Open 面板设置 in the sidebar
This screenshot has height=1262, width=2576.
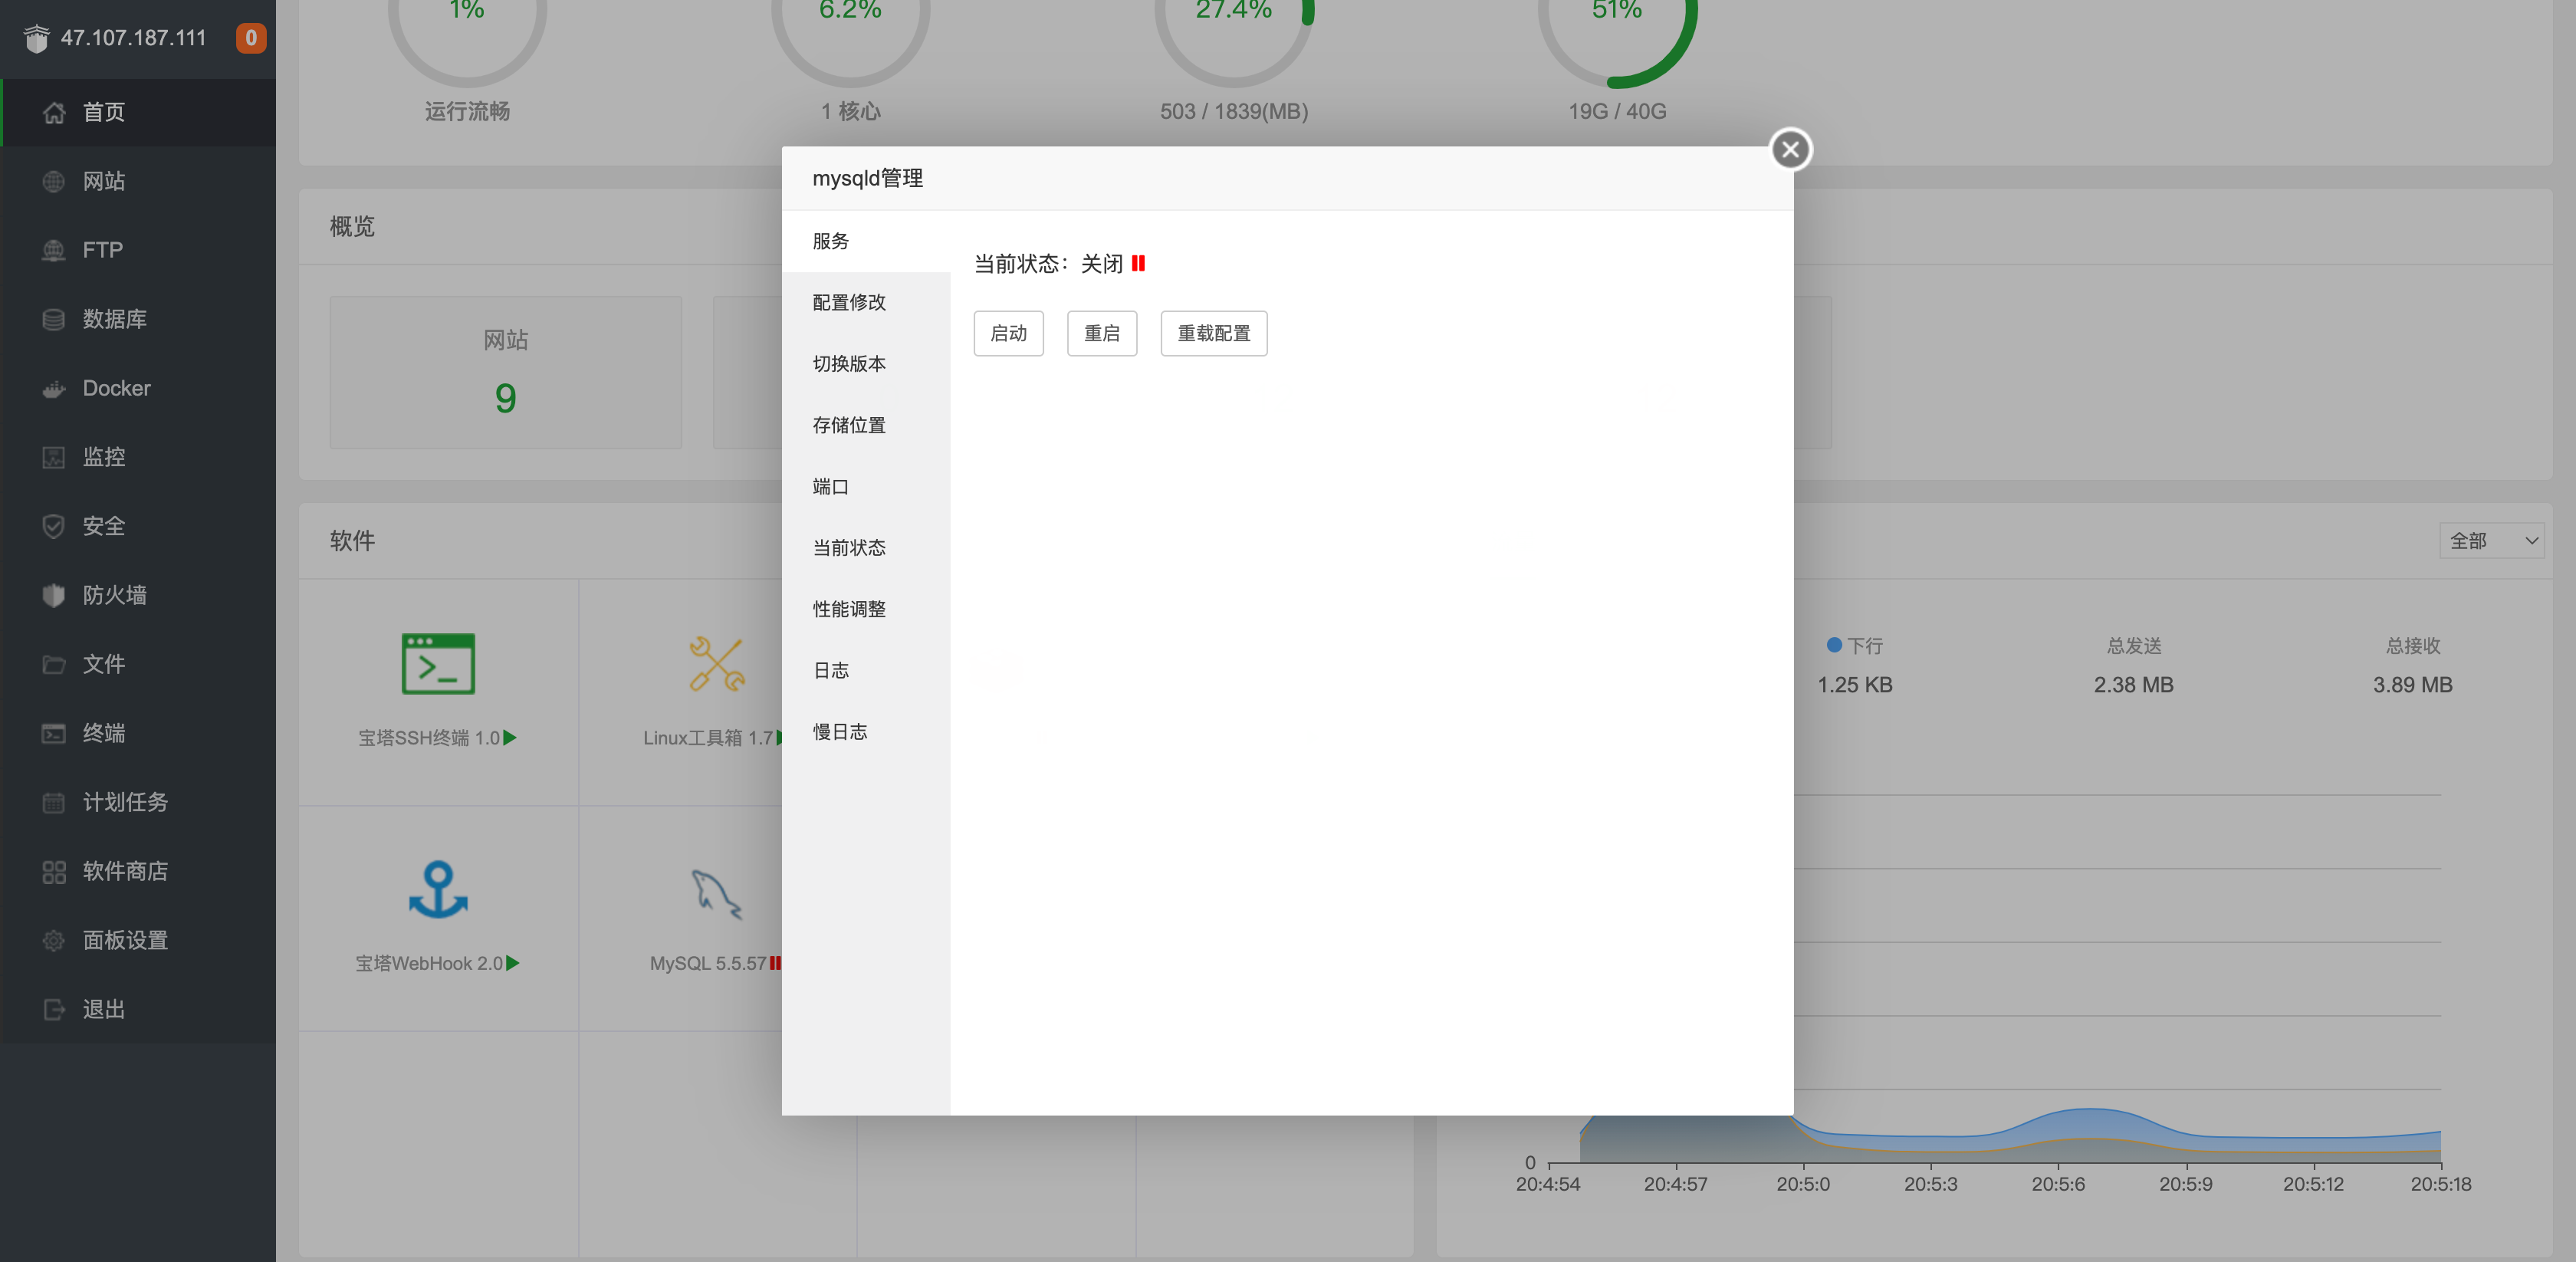tap(138, 940)
